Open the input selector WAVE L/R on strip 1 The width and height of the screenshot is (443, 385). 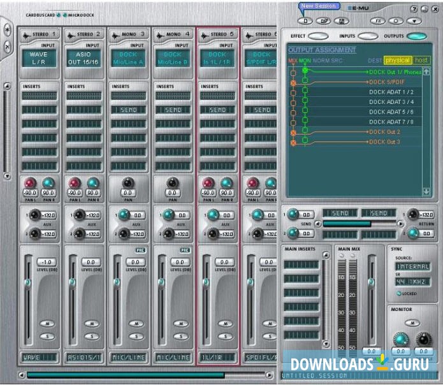39,58
